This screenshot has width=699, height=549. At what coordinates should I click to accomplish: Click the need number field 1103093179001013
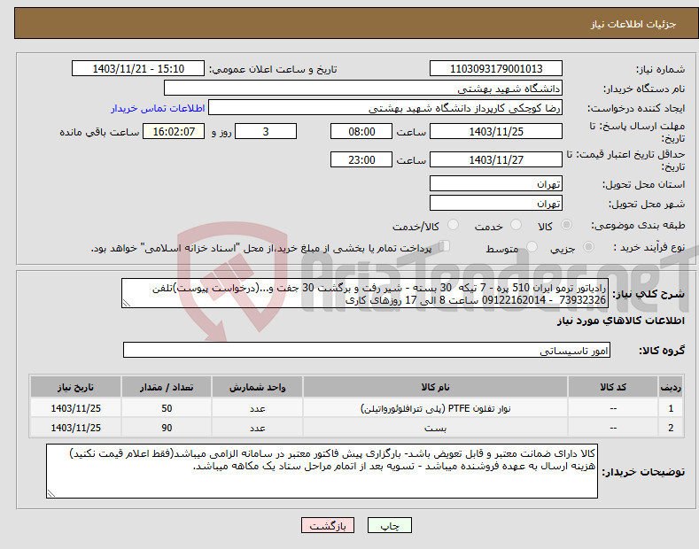coord(496,69)
